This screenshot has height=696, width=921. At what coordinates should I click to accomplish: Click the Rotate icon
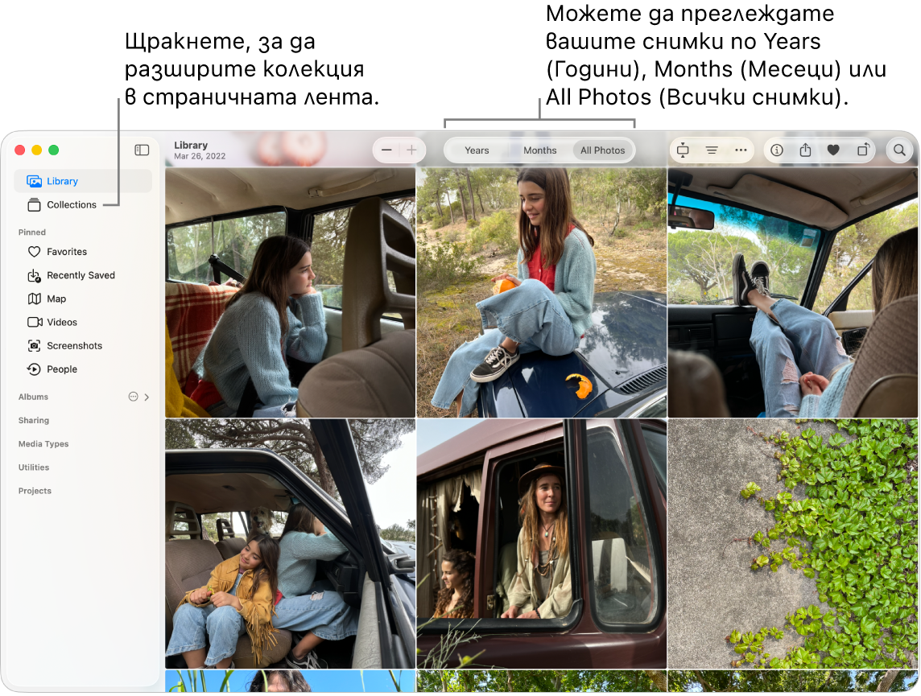[862, 150]
